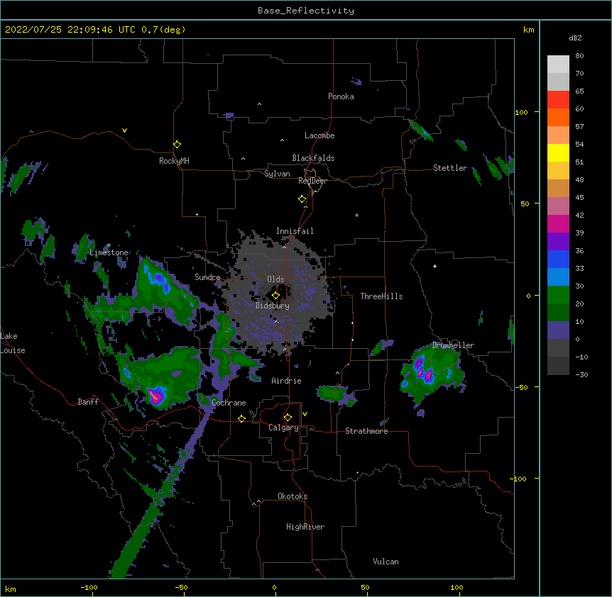Click the white caret marker south of Innisfail
Image resolution: width=612 pixels, height=597 pixels.
(x=284, y=247)
